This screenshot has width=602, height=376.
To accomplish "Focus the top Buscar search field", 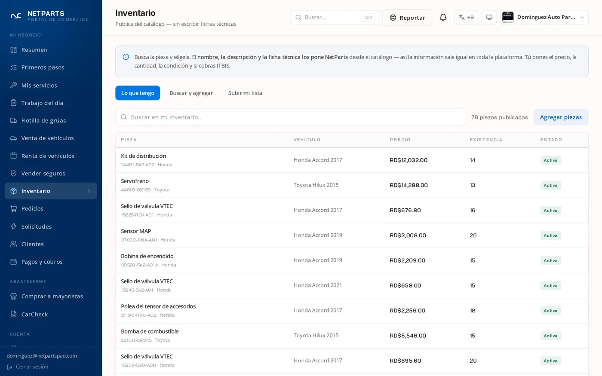I will pyautogui.click(x=335, y=18).
